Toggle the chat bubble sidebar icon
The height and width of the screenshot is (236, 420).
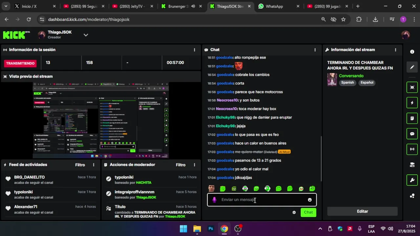pos(412,134)
